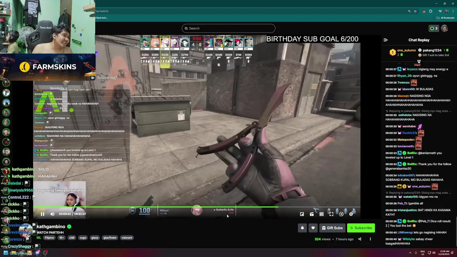Enter fullscreen with the fullscreen icon
This screenshot has width=457, height=257.
point(331,214)
